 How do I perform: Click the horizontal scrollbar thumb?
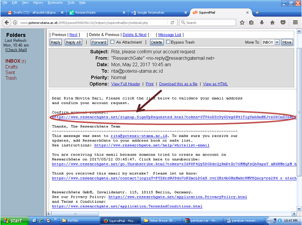coord(75,213)
